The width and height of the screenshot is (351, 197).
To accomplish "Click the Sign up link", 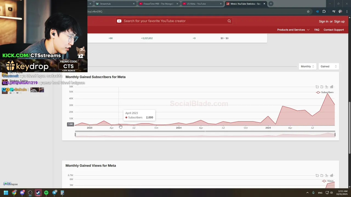I will point(339,21).
